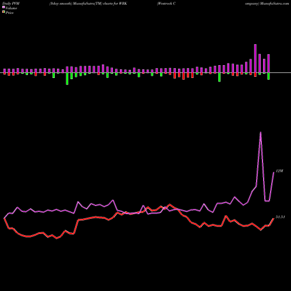The width and height of the screenshot is (291, 291).
Task: Click the 'Price' legend label
Action: [x=9, y=13]
